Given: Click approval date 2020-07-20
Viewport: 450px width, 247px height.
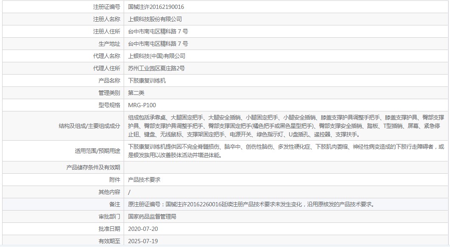Looking at the screenshot, I should [143, 229].
